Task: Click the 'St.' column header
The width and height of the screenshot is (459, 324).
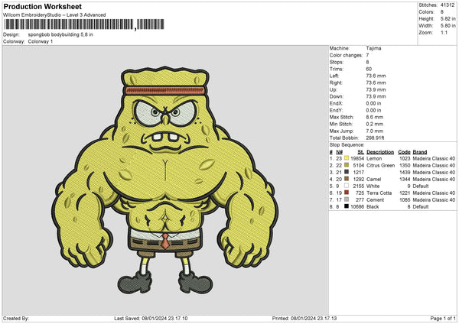Action: 360,152
